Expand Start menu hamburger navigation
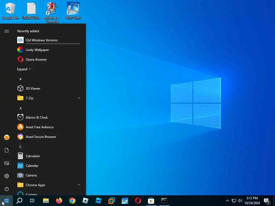Viewport: 275px width, 206px height. pos(7,31)
